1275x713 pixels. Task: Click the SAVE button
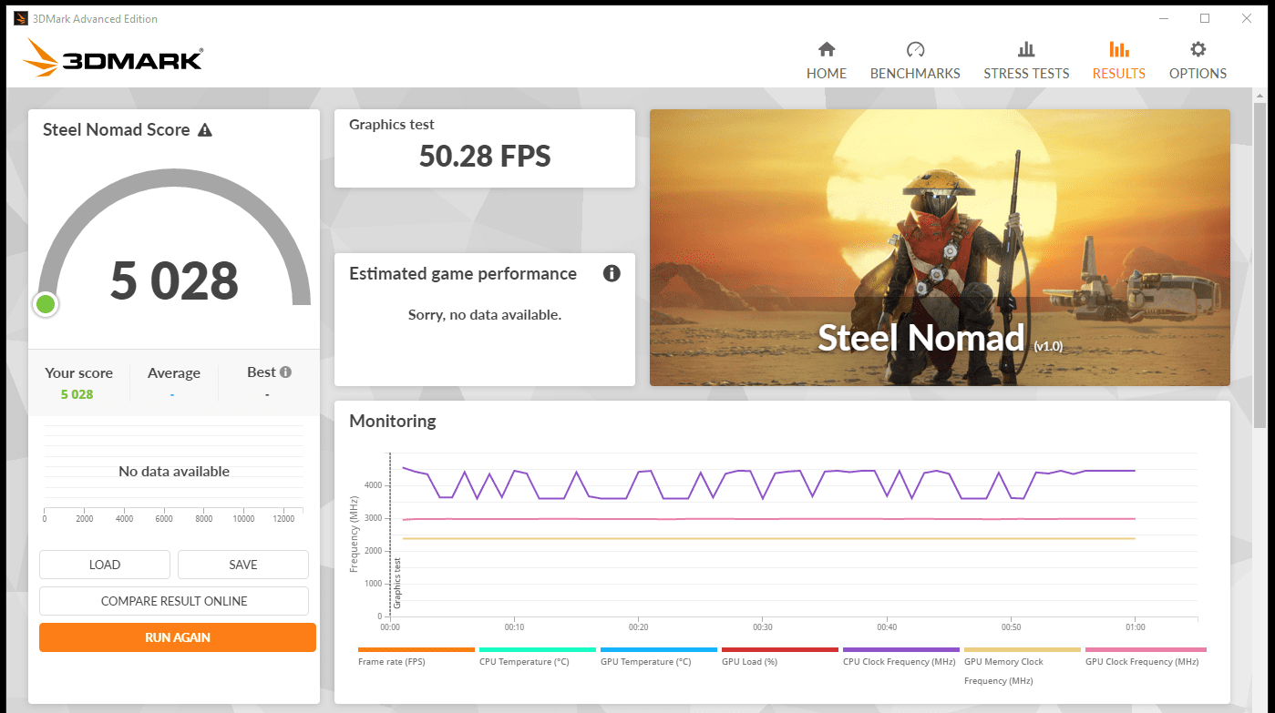pos(243,565)
